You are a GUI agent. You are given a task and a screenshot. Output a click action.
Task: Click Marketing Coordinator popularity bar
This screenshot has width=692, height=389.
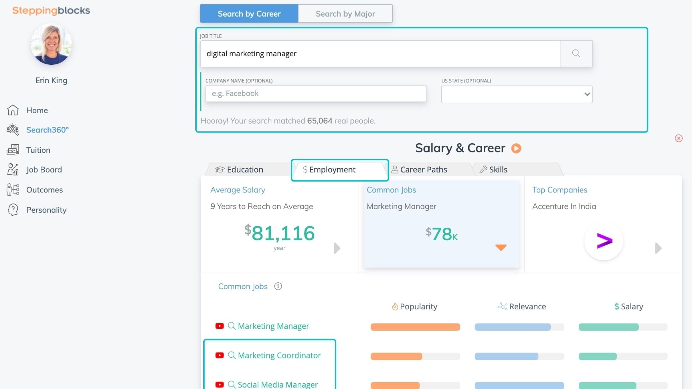click(x=415, y=356)
